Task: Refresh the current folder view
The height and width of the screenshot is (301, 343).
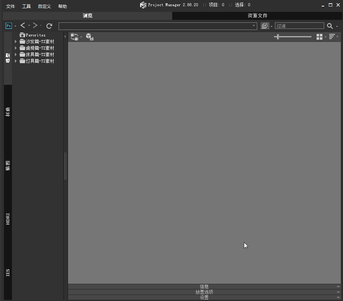Action: [50, 26]
